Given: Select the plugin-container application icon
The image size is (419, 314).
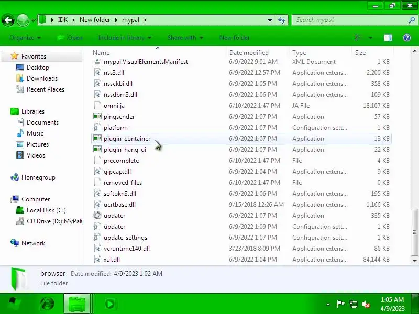Looking at the screenshot, I should pyautogui.click(x=97, y=139).
